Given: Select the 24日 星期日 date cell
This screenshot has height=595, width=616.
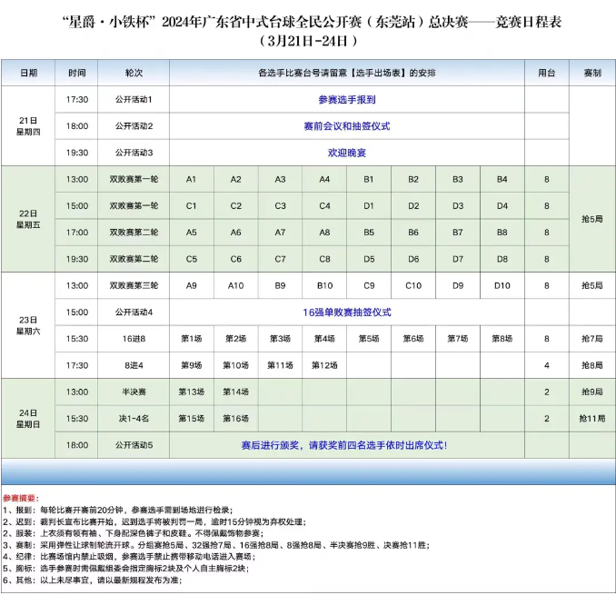Looking at the screenshot, I should pyautogui.click(x=28, y=418).
